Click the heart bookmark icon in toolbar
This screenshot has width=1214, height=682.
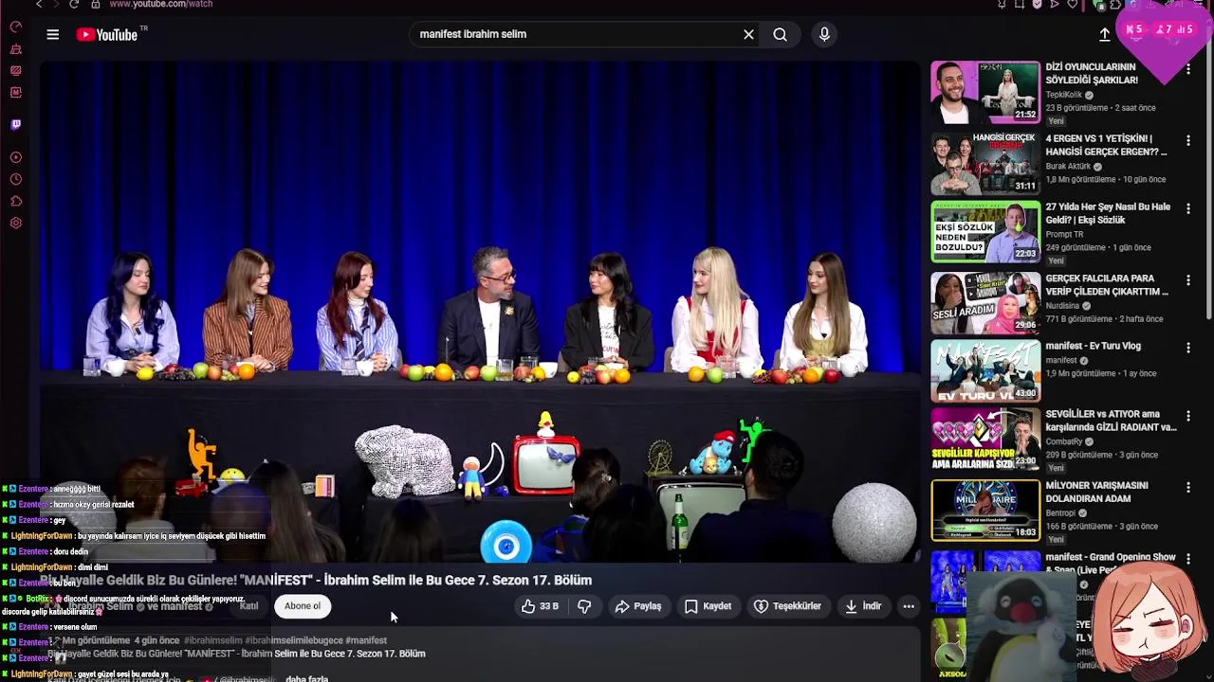click(1073, 4)
